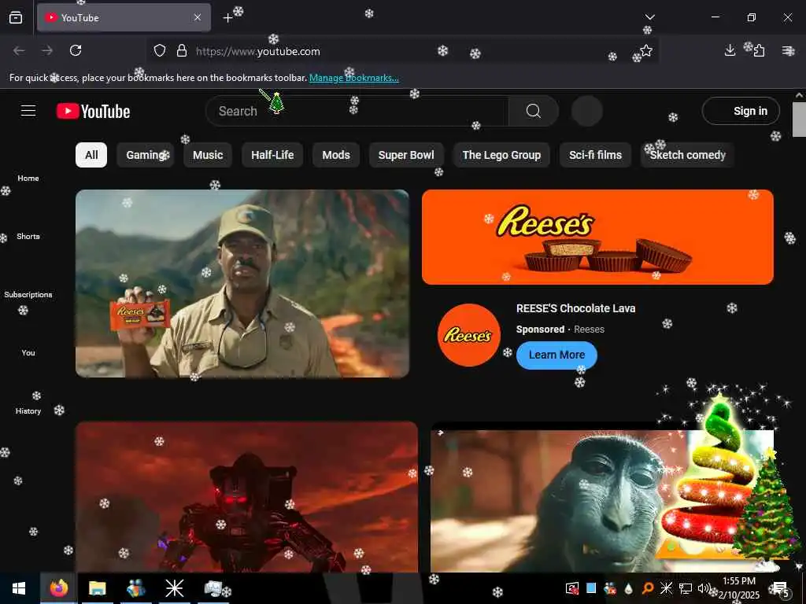Open the Firefox Extensions puzzle icon
Image resolution: width=806 pixels, height=604 pixels.
(x=759, y=50)
